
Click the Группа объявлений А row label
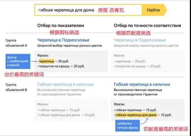pos(16,43)
